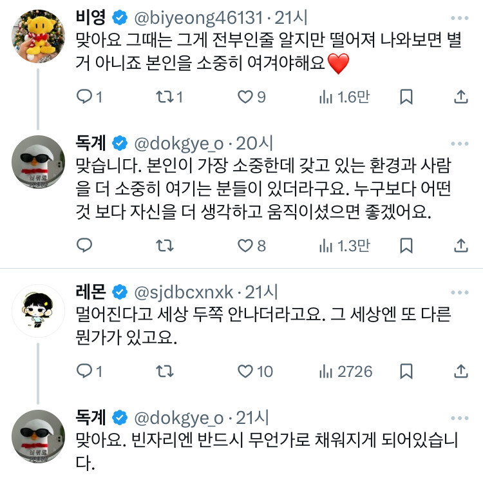Reply to 비영's tweet
The image size is (483, 480).
tap(86, 97)
